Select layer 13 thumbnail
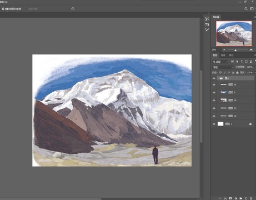Screen dimensions: 256x200 (224, 84)
